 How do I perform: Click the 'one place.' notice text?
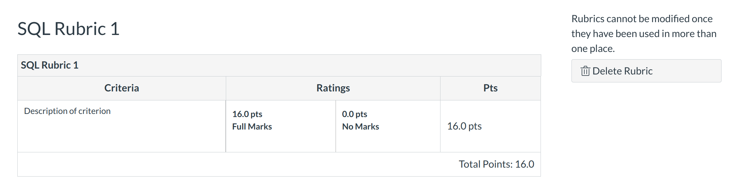pos(593,48)
